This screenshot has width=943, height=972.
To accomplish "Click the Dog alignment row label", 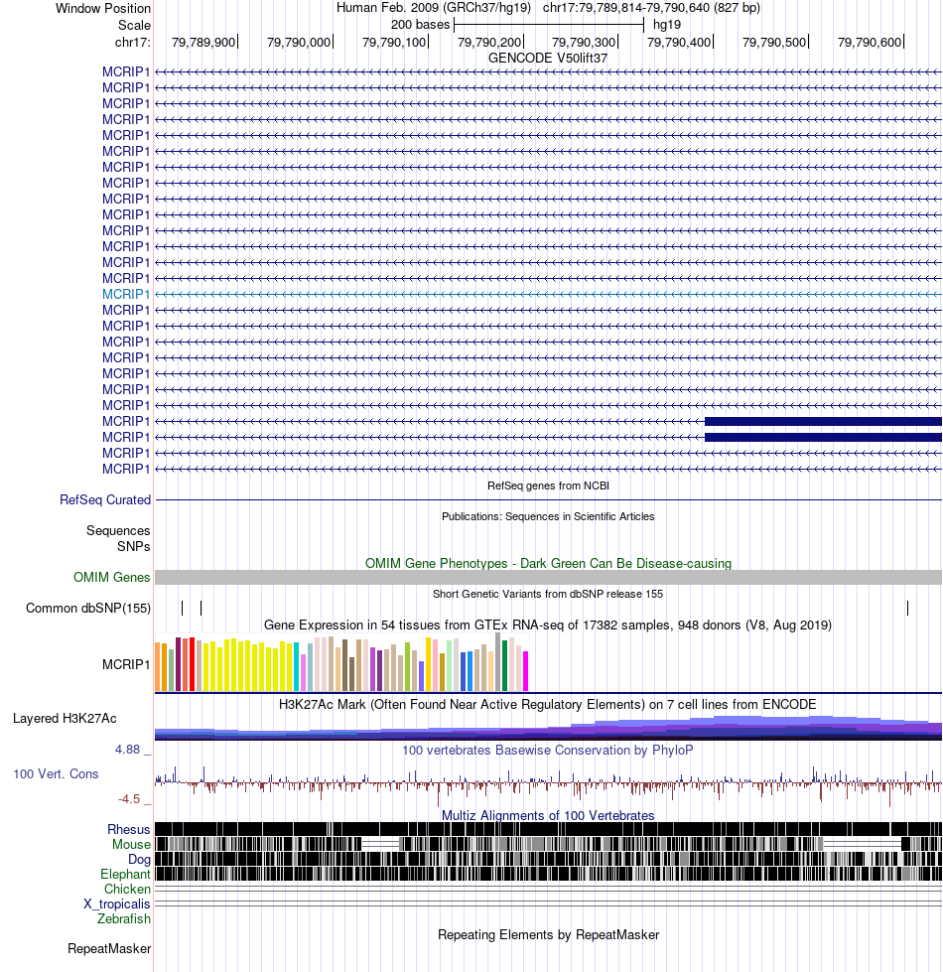I will [139, 859].
